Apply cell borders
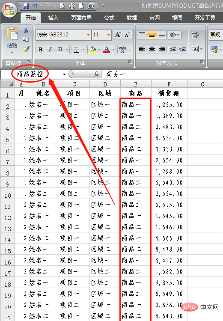The width and height of the screenshot is (223, 321). click(76, 50)
